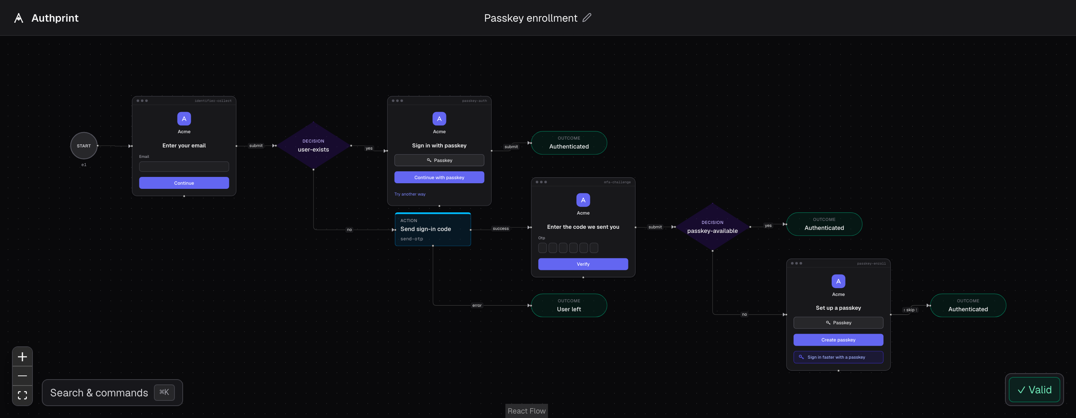
Task: Click passkey-enroll card header label
Action: click(x=871, y=263)
